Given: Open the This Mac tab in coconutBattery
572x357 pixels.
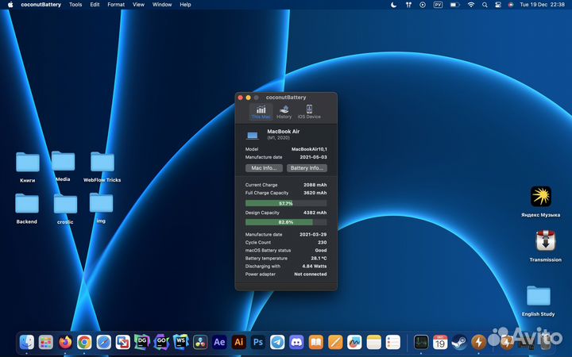Looking at the screenshot, I should click(x=261, y=112).
